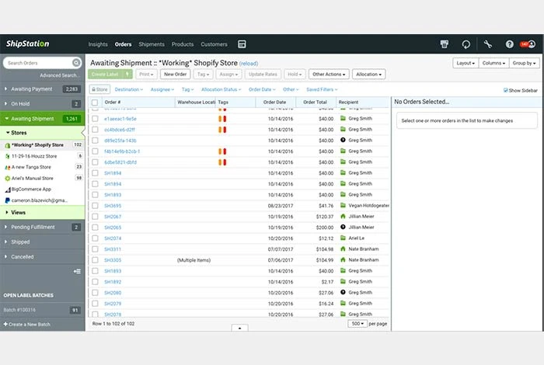Click the collapse sidebar icon above Open Label Batches
The height and width of the screenshot is (365, 544).
pos(77,271)
